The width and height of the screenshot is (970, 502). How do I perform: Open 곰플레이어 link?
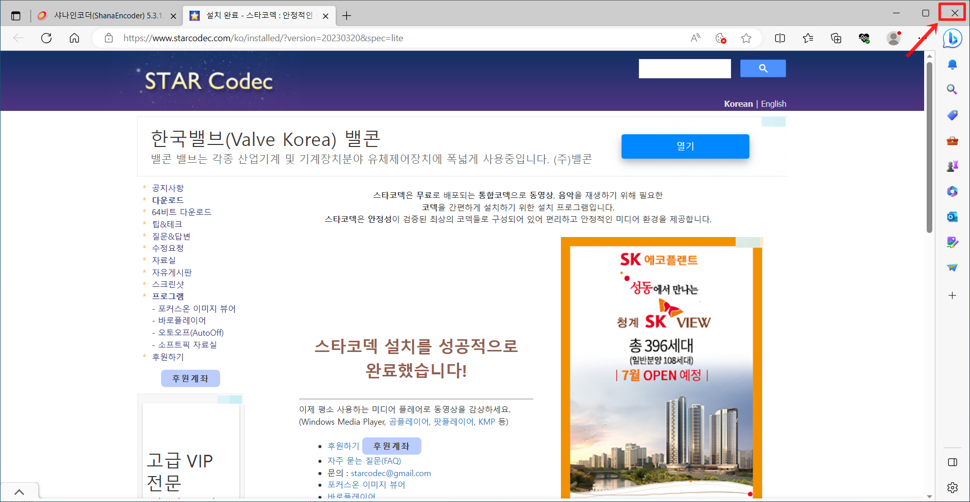coord(409,422)
